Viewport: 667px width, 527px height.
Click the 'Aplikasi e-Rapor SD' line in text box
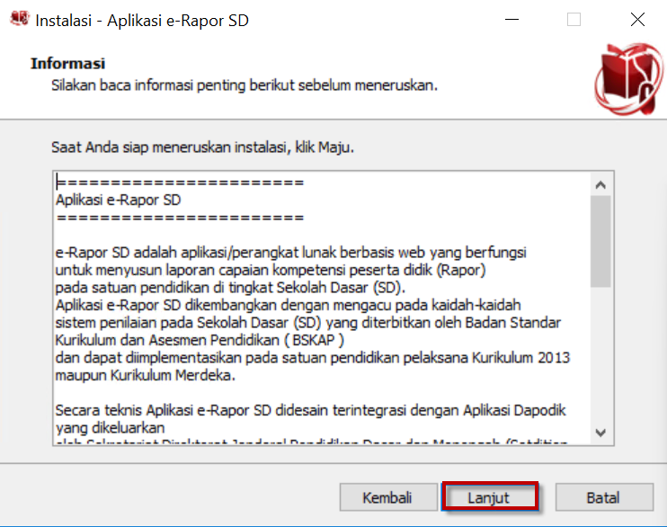click(119, 200)
